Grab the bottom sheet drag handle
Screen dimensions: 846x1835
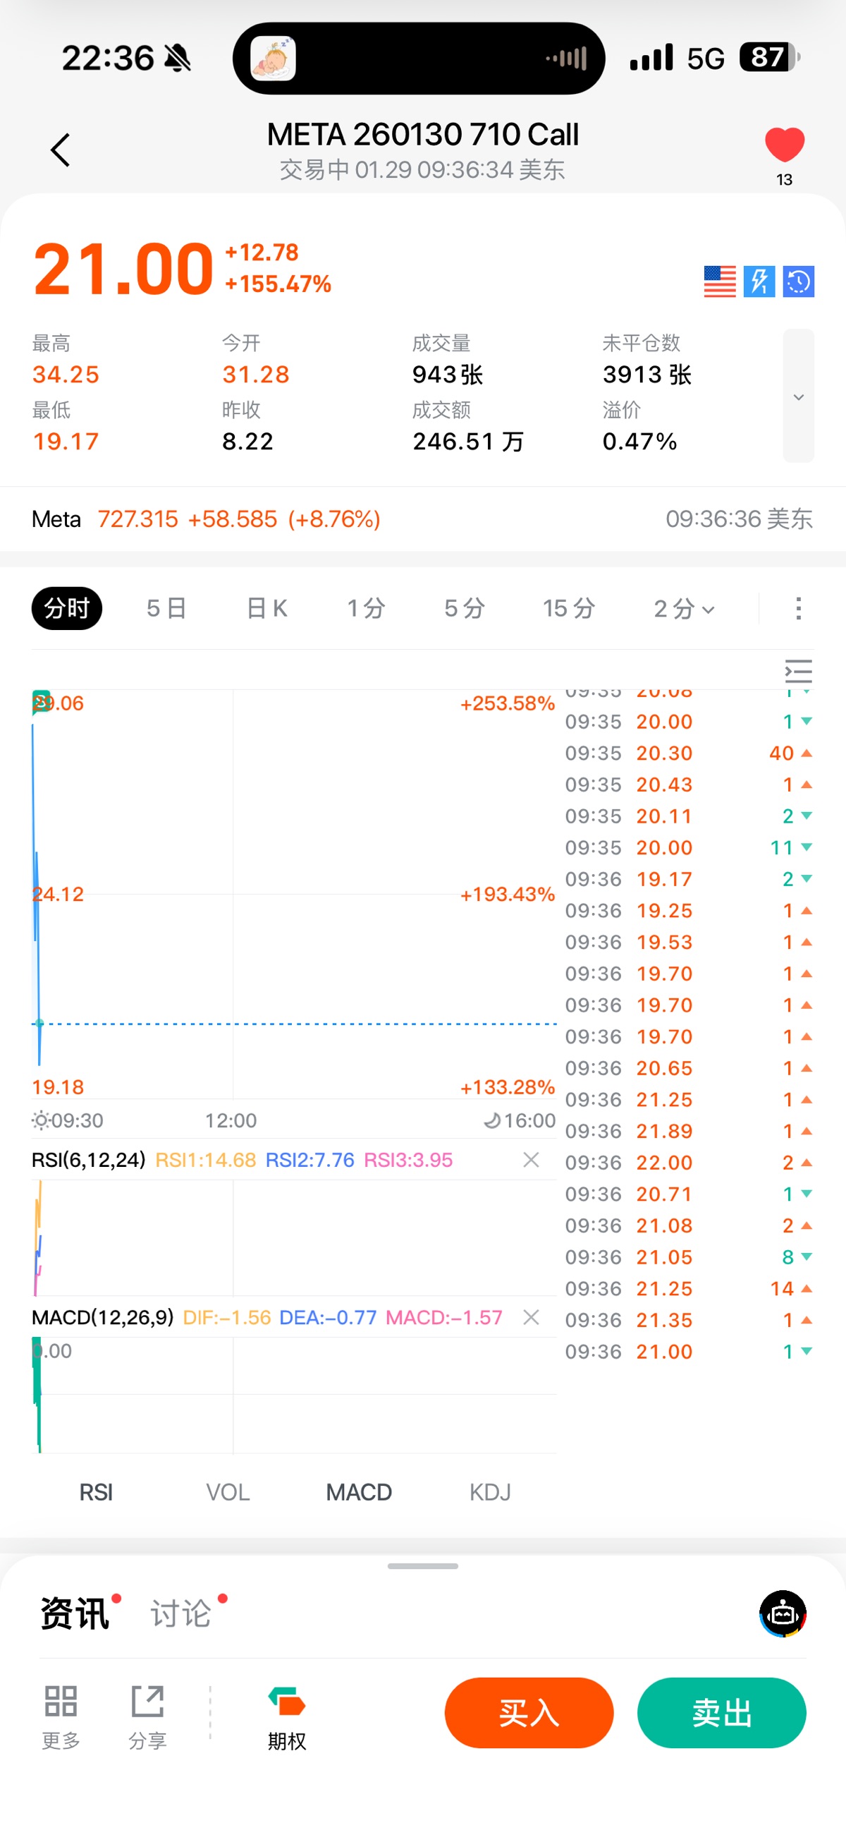pos(423,1566)
